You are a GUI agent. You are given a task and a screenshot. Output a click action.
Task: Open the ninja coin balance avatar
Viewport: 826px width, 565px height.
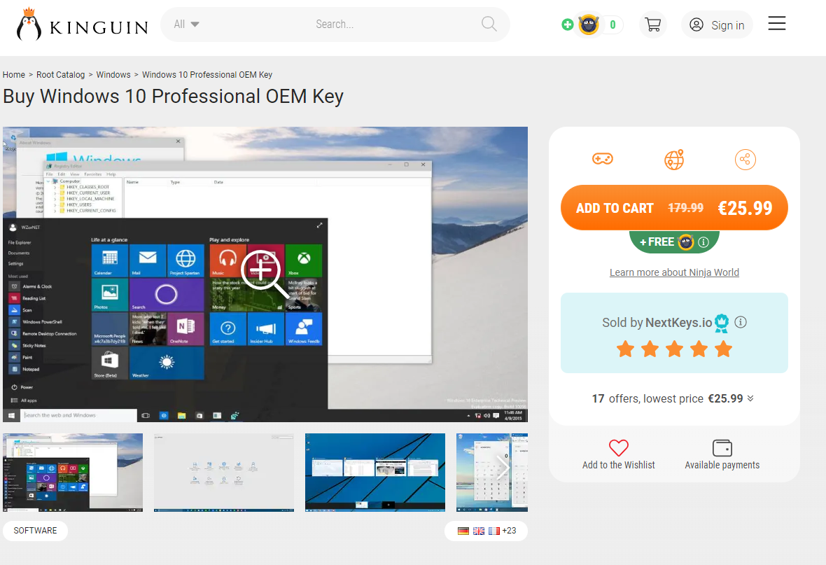tap(589, 25)
